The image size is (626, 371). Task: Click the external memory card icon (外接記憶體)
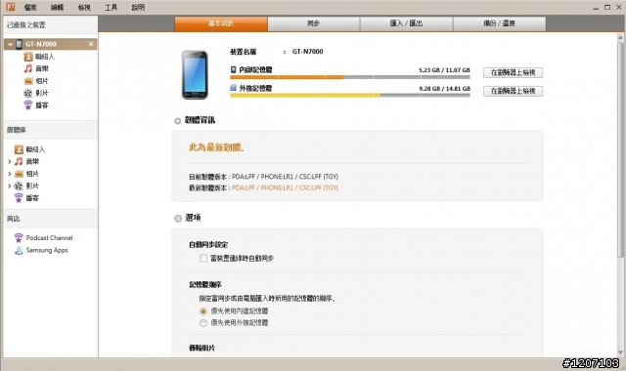(x=233, y=88)
